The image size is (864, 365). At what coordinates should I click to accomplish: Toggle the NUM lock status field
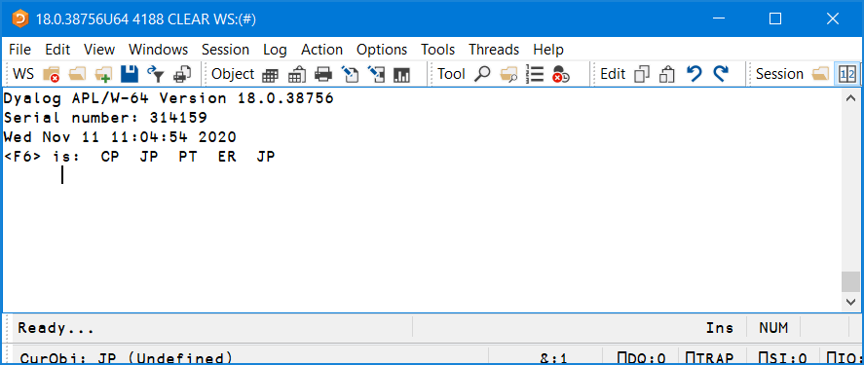pyautogui.click(x=773, y=328)
